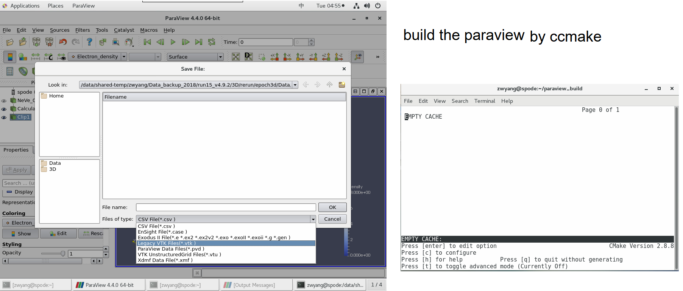Click the Zoom to Box icon
Image resolution: width=683 pixels, height=291 pixels.
pyautogui.click(x=262, y=57)
